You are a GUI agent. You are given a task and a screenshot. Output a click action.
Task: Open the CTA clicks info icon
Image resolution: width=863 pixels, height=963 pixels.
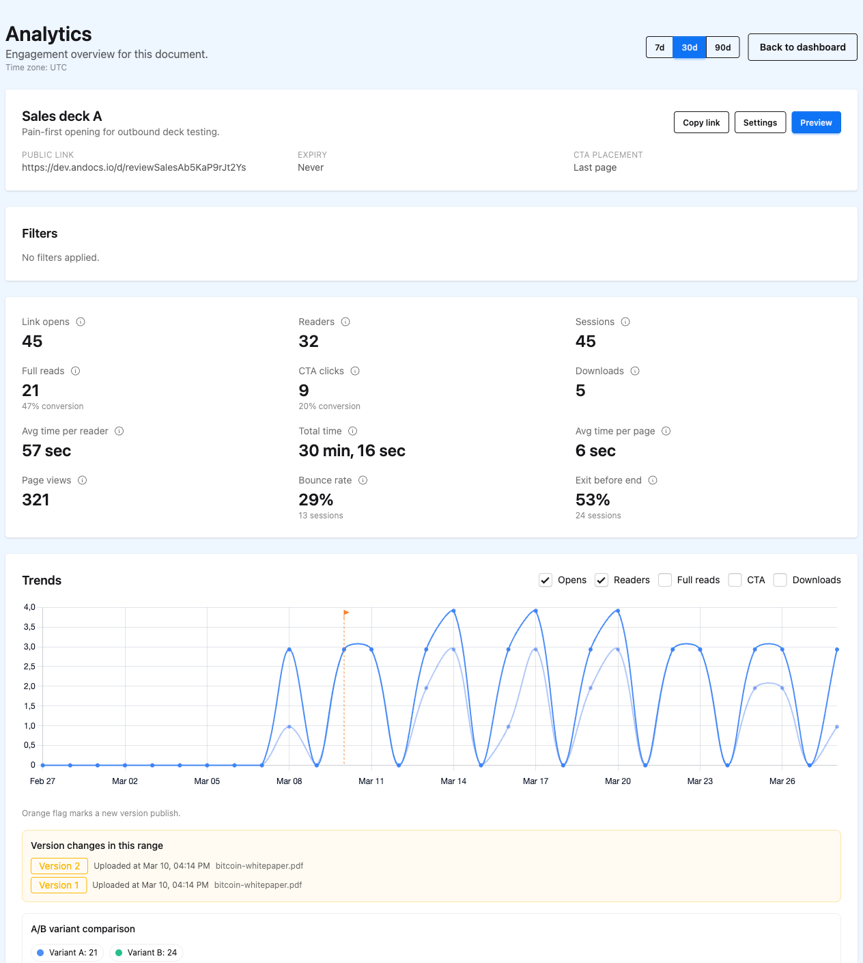(x=355, y=371)
